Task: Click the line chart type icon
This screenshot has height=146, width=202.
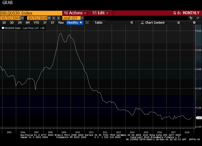Action: tap(87, 23)
